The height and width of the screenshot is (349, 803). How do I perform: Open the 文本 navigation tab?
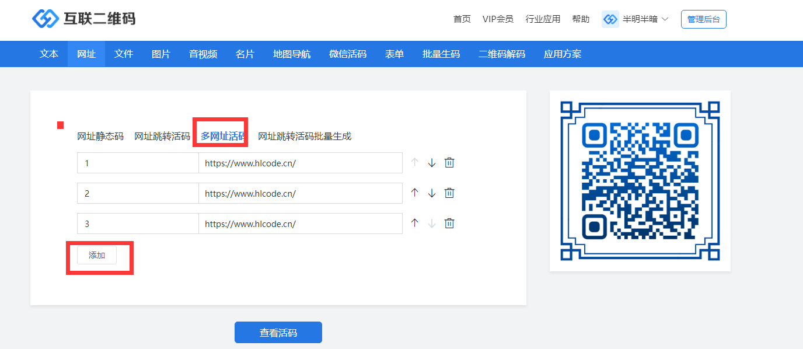coord(49,54)
